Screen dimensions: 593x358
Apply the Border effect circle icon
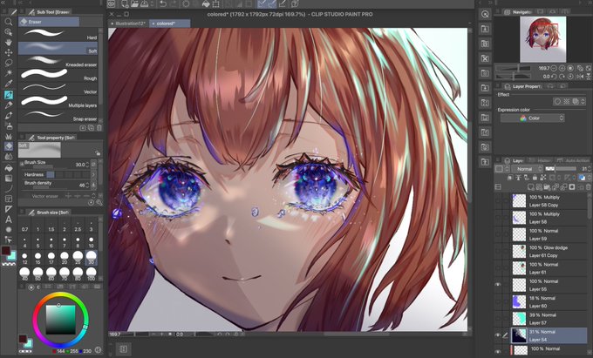pos(557,102)
